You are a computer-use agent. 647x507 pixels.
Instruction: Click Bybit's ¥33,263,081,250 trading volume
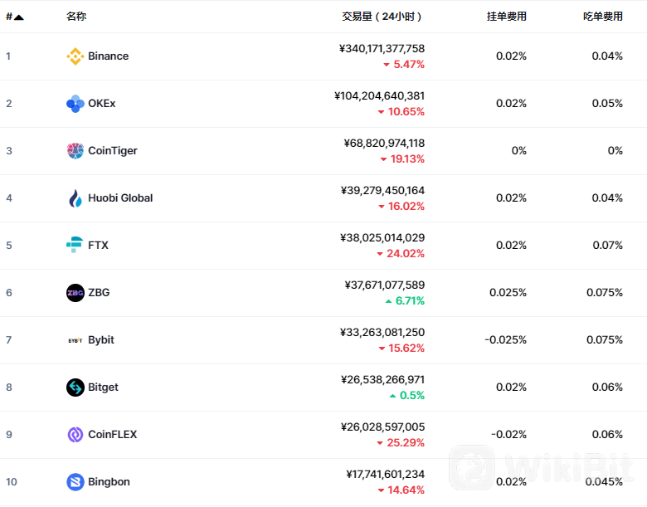pos(382,333)
